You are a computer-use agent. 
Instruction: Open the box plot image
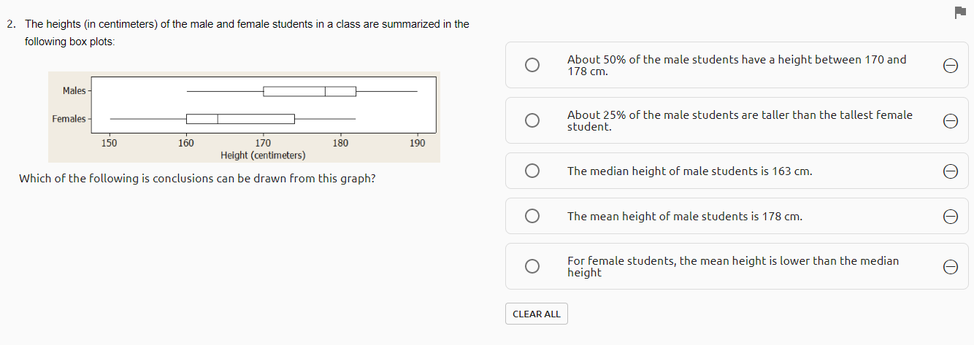[x=245, y=117]
